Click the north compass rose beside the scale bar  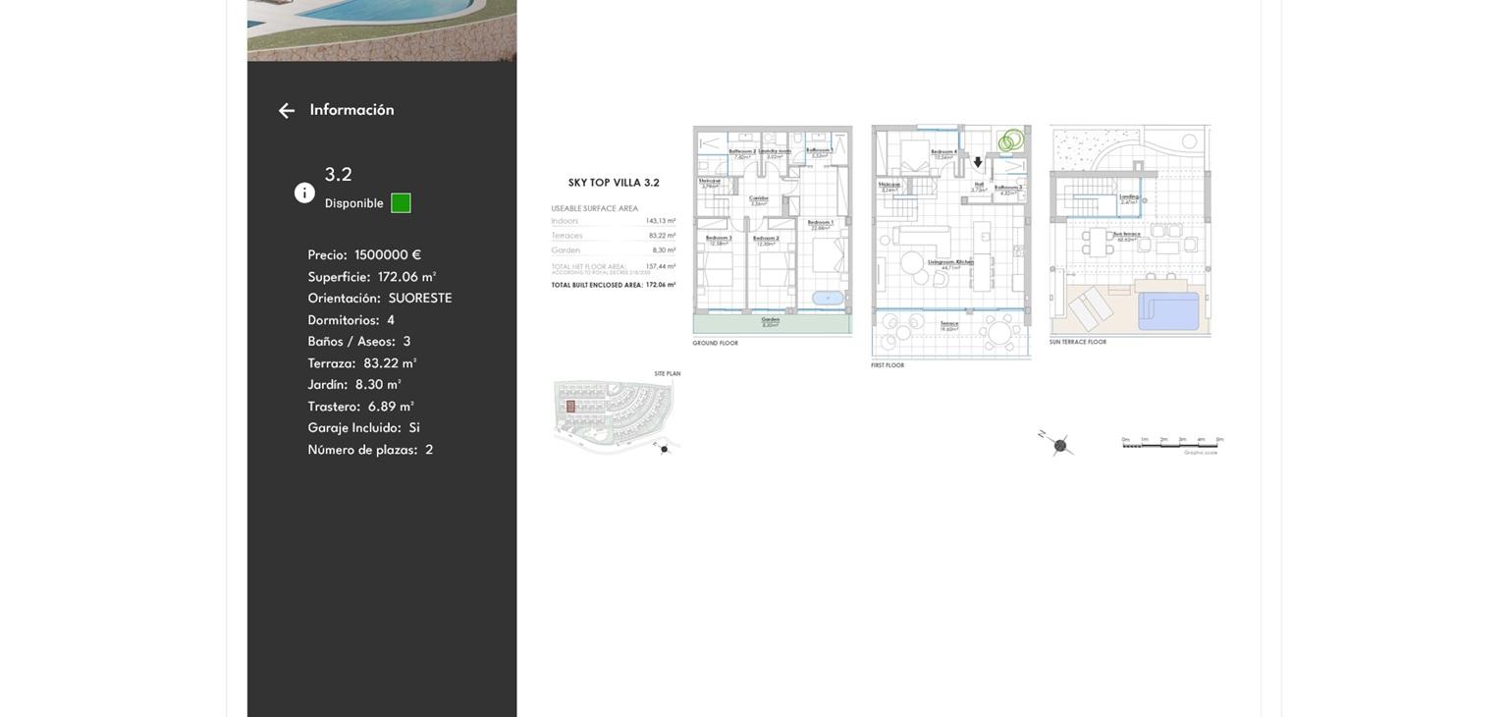[1057, 445]
